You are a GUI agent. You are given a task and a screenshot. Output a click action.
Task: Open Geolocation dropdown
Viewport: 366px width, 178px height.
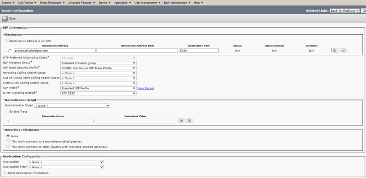coord(66,162)
